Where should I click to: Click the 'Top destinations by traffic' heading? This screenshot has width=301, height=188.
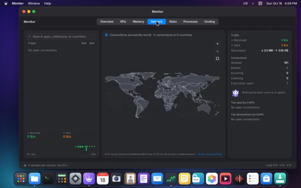(x=247, y=114)
